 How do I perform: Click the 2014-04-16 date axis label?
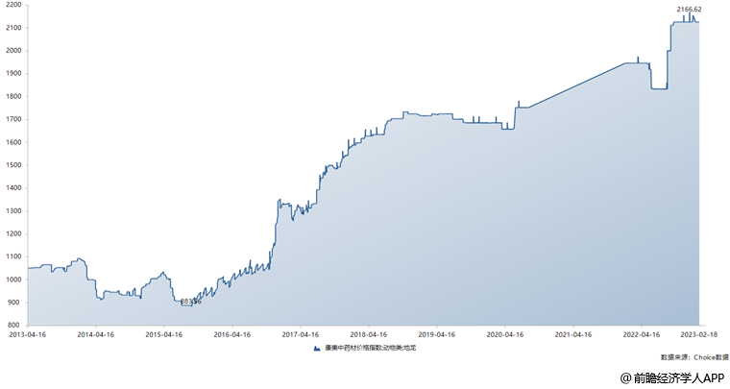tap(95, 334)
